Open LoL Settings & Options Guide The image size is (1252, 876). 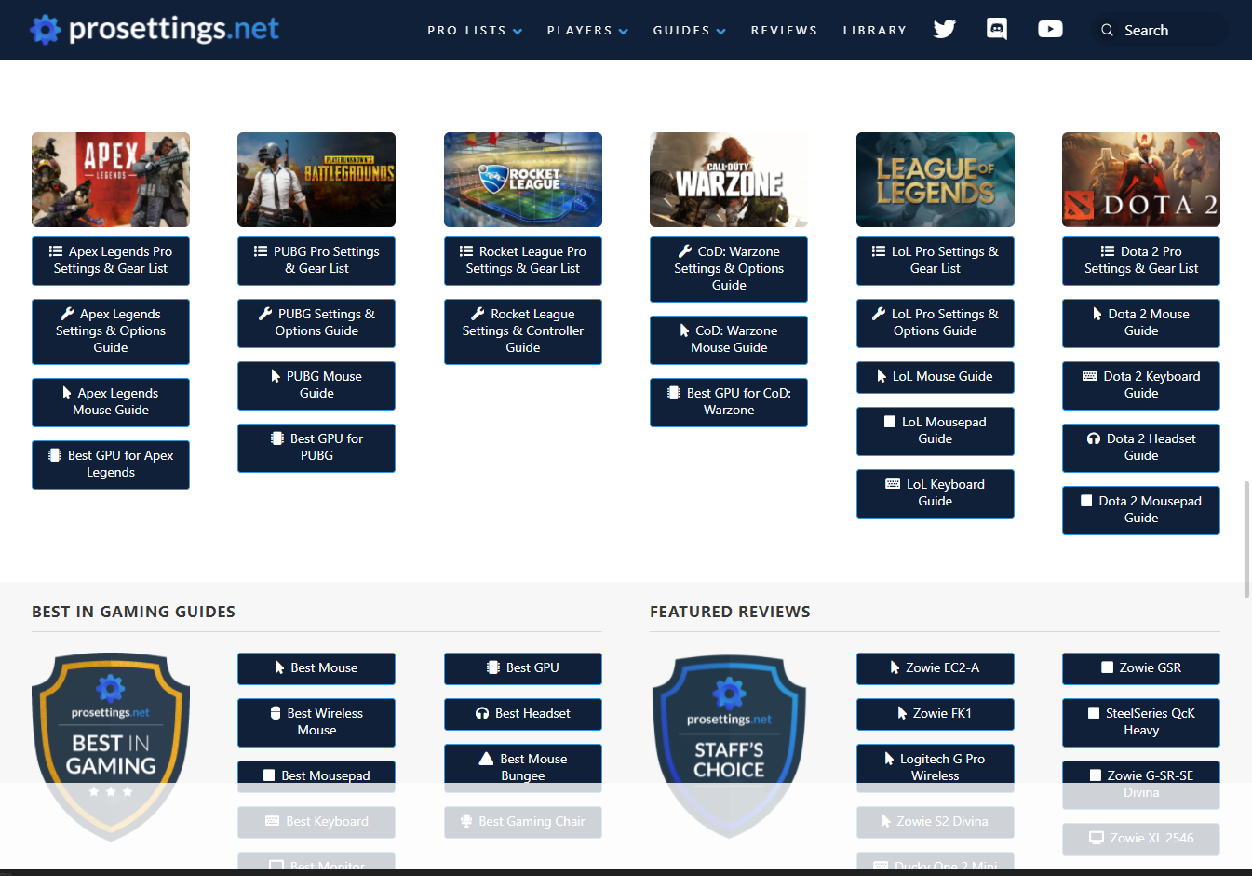coord(936,323)
